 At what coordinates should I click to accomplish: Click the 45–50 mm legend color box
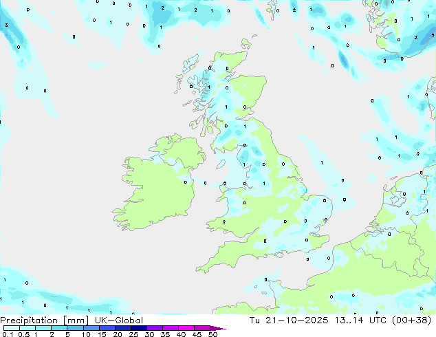click(x=202, y=328)
